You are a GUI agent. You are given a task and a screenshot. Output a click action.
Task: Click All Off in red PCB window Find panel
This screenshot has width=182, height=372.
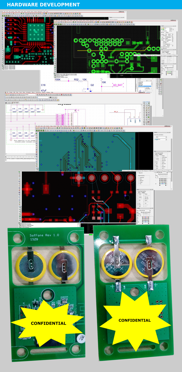pos(143,193)
